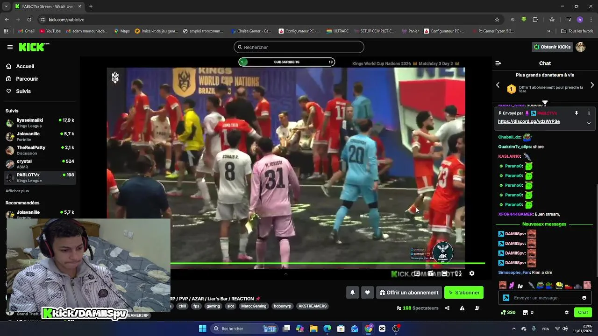This screenshot has height=336, width=598.
Task: Expand the pinned message chevron
Action: (589, 123)
